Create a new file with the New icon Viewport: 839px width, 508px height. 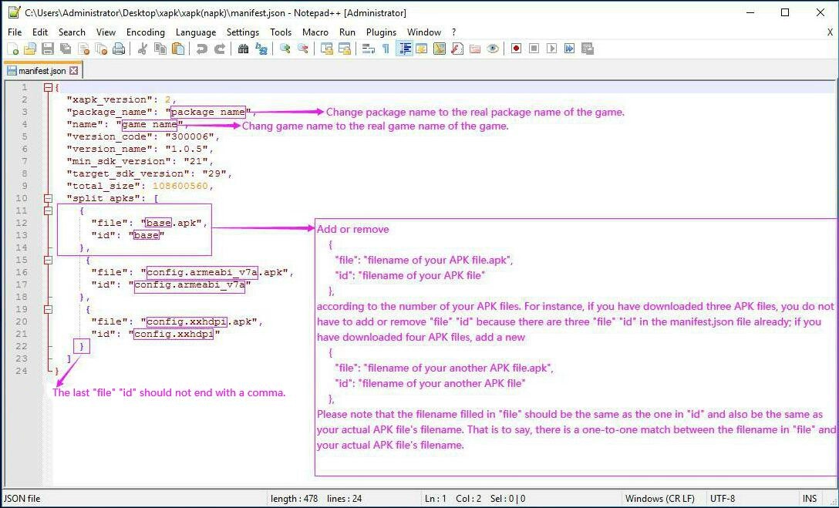click(x=13, y=48)
